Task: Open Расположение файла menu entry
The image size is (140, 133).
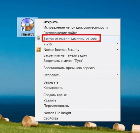Action: pos(60,33)
